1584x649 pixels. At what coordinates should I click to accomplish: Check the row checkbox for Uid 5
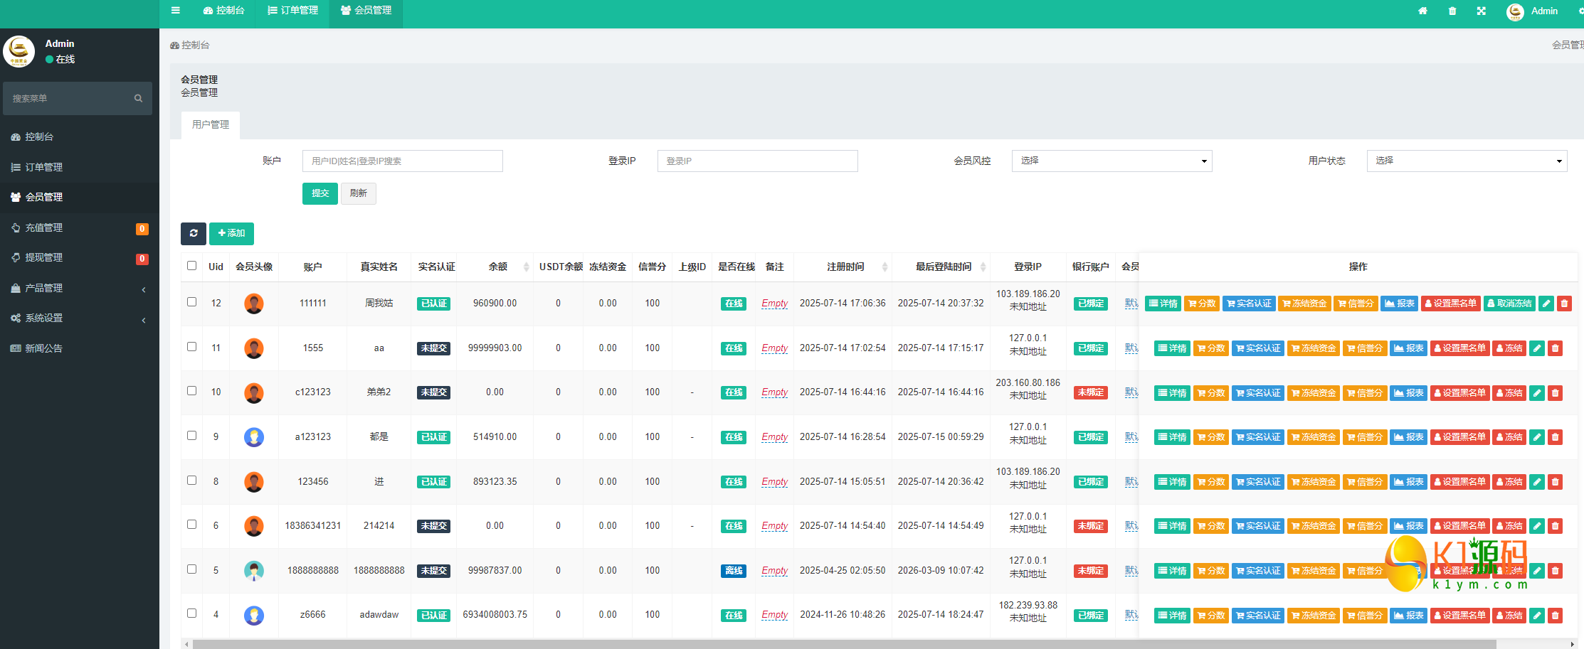coord(191,569)
